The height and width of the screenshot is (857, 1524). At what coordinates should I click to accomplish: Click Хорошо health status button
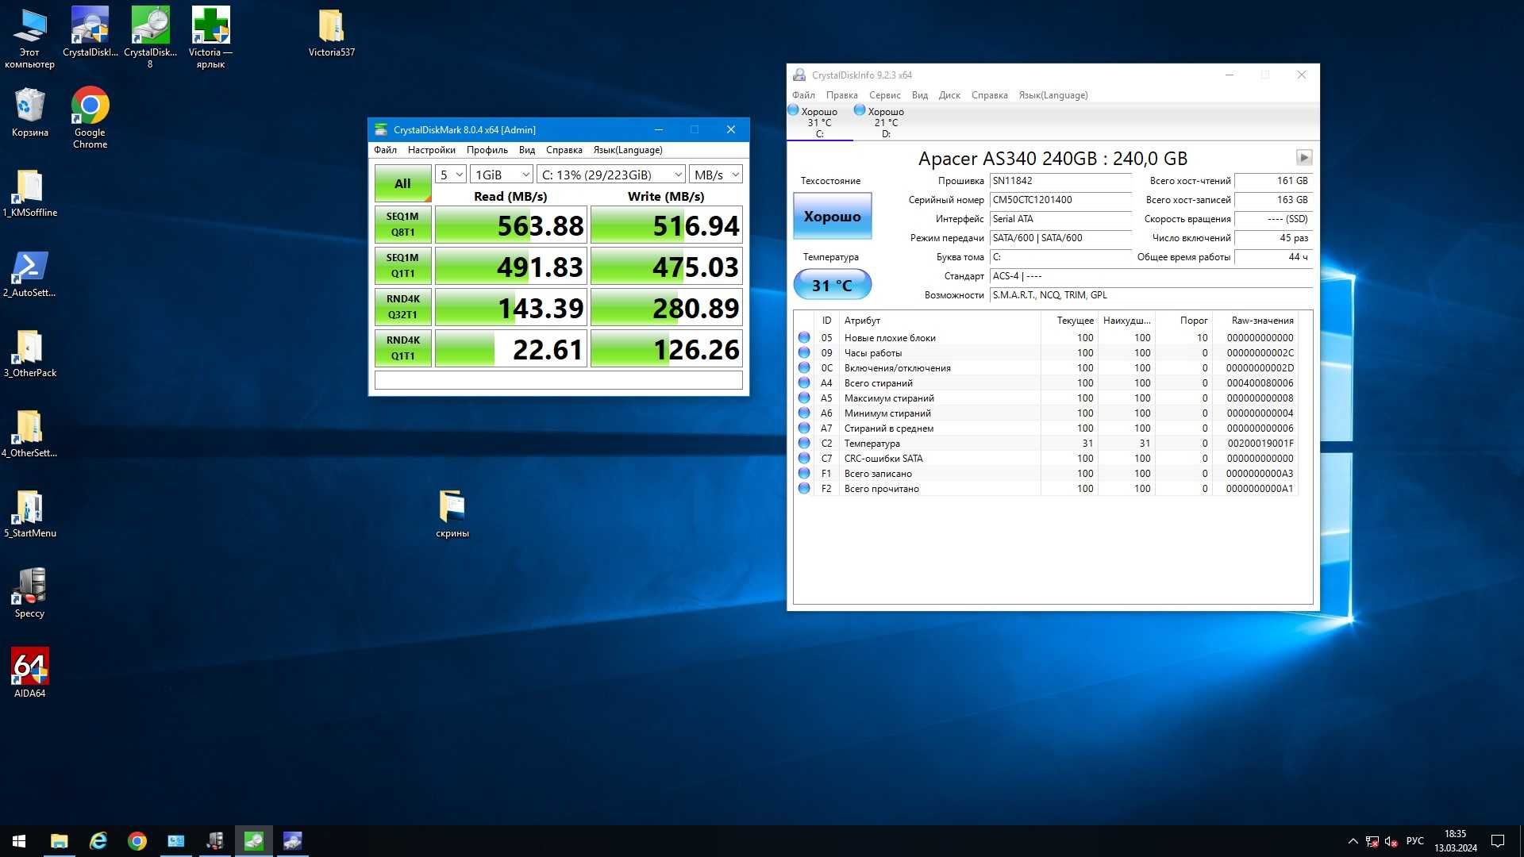(x=832, y=216)
